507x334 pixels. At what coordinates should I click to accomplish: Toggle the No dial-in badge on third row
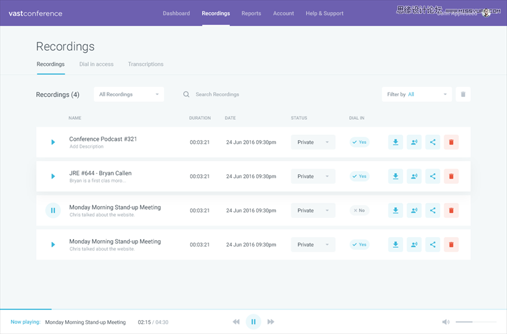pyautogui.click(x=359, y=210)
